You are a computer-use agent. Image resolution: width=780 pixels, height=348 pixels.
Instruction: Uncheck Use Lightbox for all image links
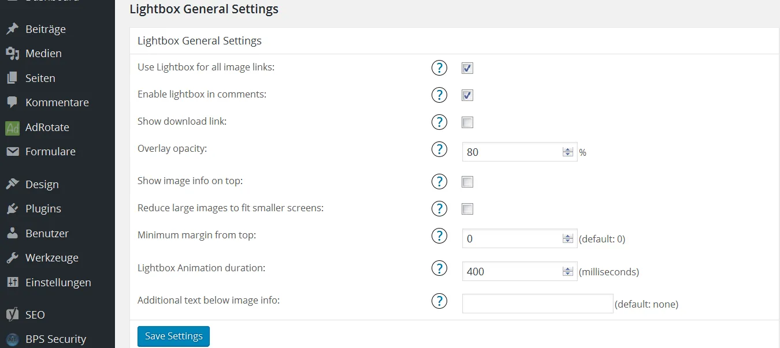(x=467, y=69)
